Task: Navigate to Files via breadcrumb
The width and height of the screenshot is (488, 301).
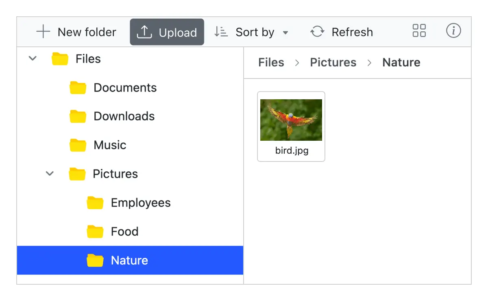Action: (x=271, y=62)
